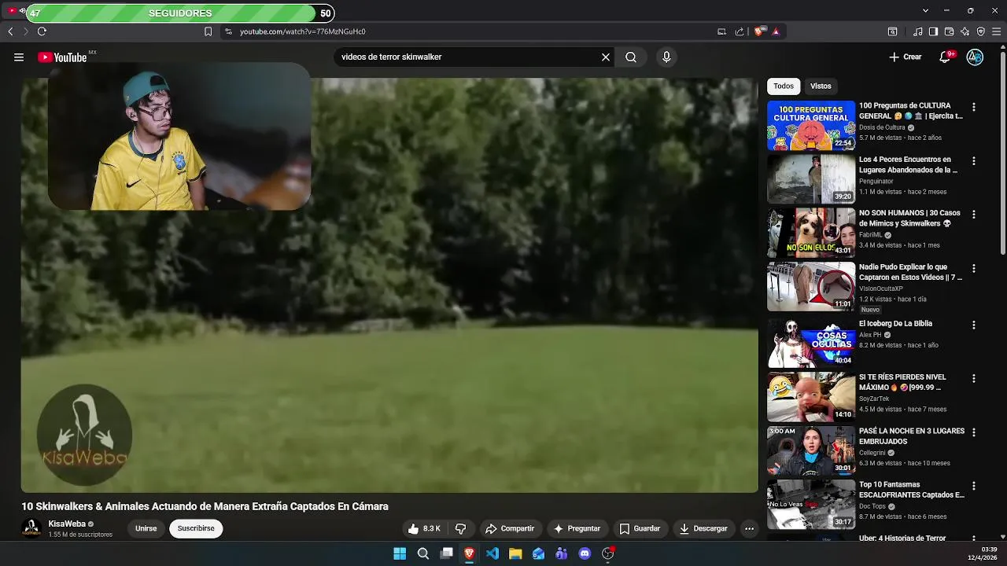
Task: Open options for Nadie Pudo Explicar video
Action: [974, 268]
